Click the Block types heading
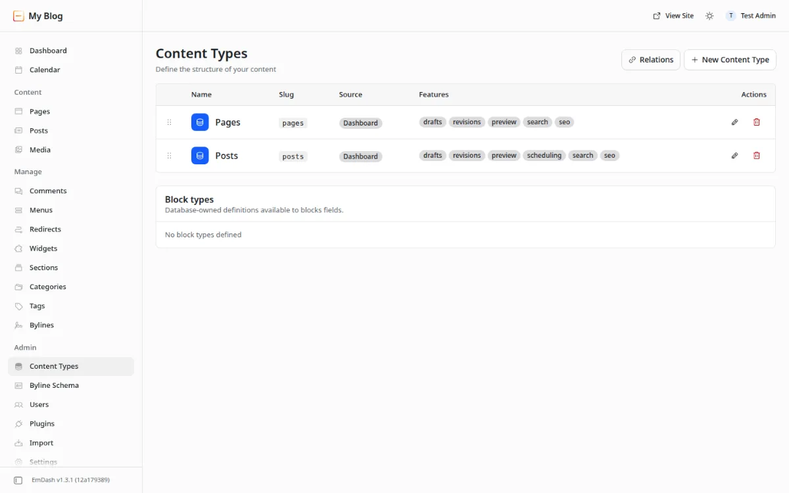Viewport: 789px width, 493px height. (189, 200)
